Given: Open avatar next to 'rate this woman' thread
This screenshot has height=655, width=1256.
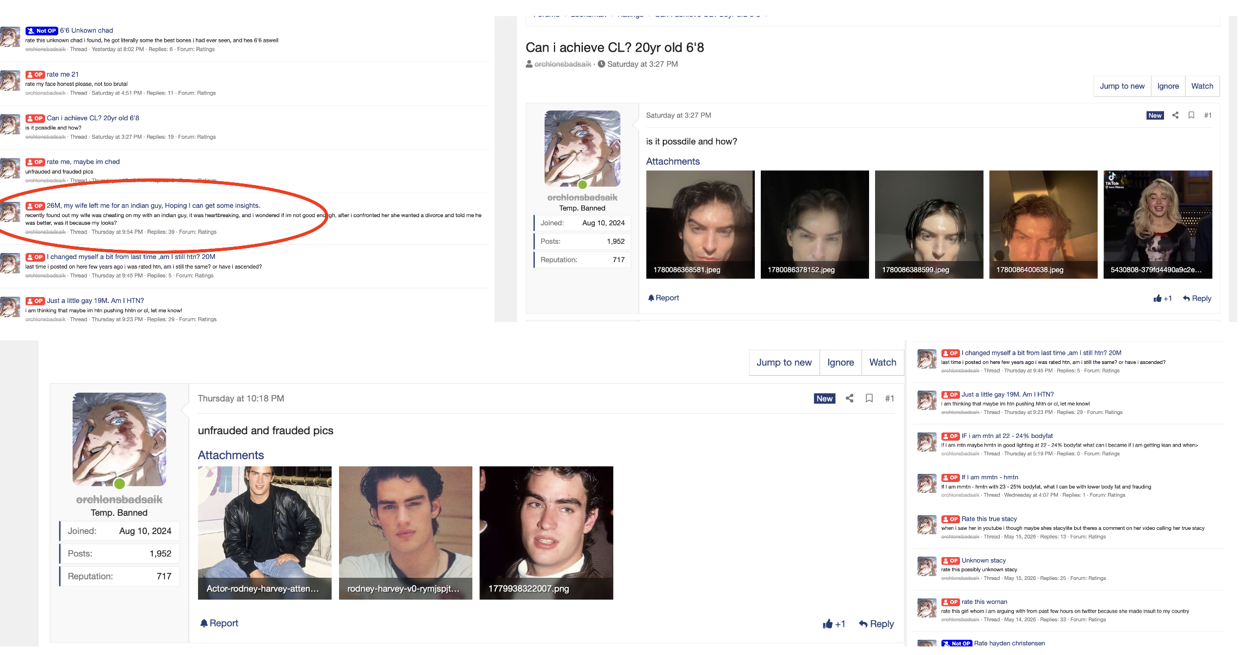Looking at the screenshot, I should pyautogui.click(x=927, y=608).
